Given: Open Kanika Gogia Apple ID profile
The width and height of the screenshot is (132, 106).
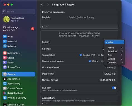Looking at the screenshot, I should click(x=14, y=19).
